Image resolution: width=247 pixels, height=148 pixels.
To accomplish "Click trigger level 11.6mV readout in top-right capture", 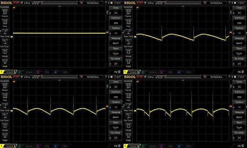I will coord(238,3).
